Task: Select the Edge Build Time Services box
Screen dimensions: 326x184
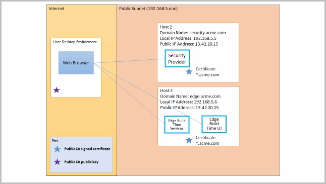Action: pos(177,124)
